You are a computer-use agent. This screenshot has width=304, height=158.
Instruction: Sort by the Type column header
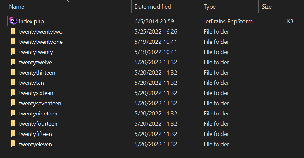(210, 7)
